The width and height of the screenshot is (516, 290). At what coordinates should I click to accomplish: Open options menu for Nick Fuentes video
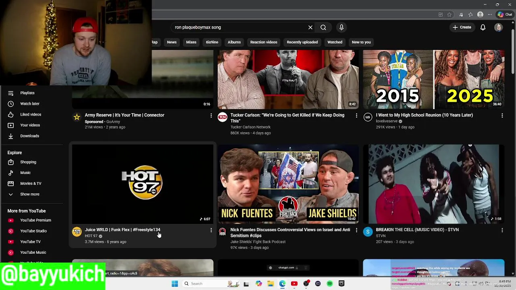click(x=356, y=230)
